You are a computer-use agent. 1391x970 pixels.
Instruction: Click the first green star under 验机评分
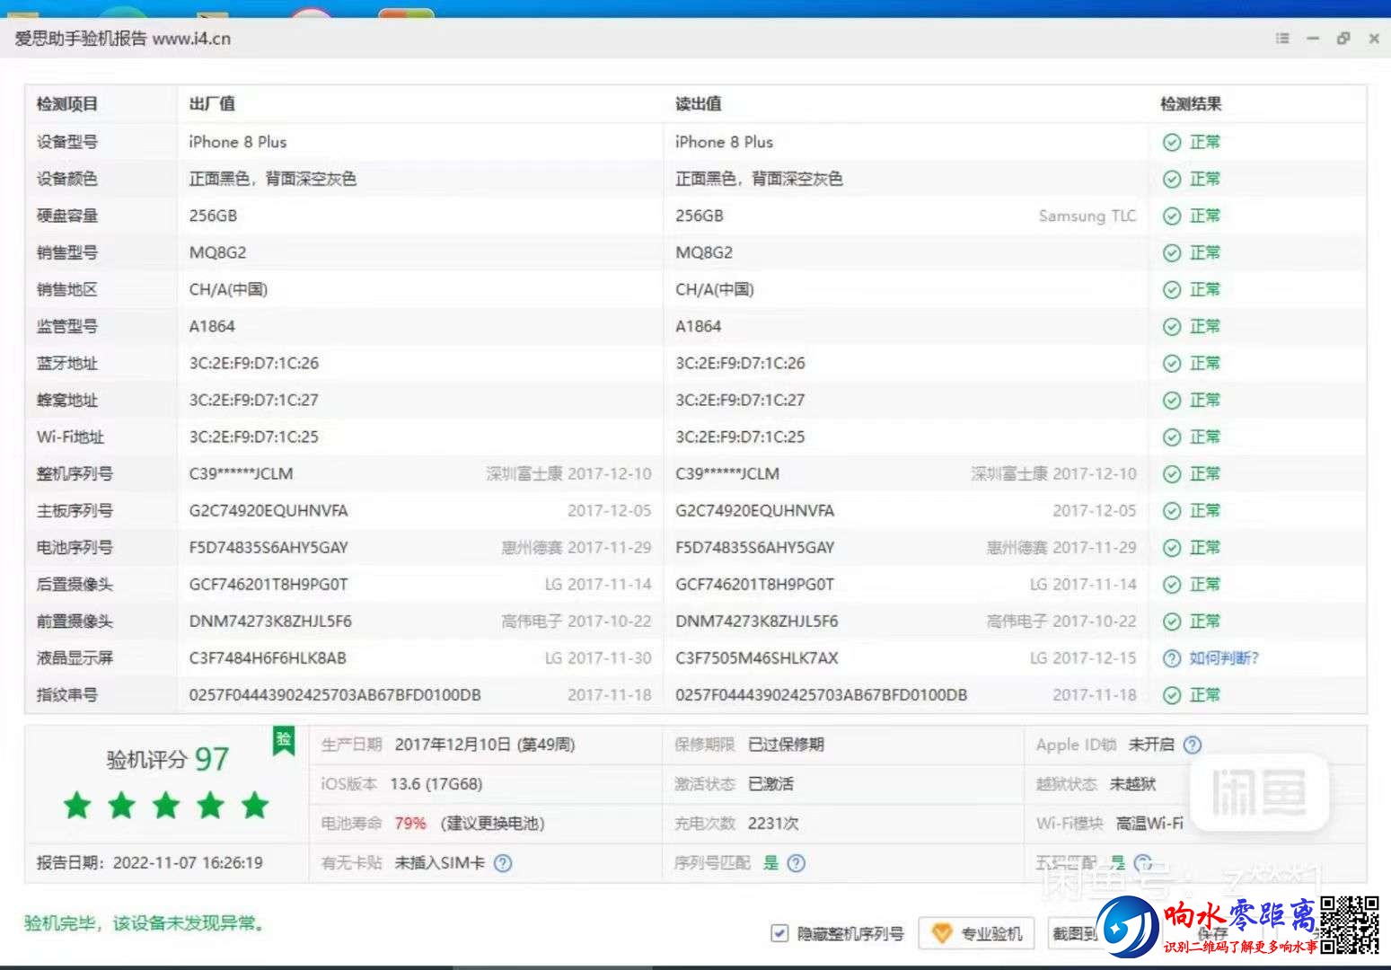[77, 805]
